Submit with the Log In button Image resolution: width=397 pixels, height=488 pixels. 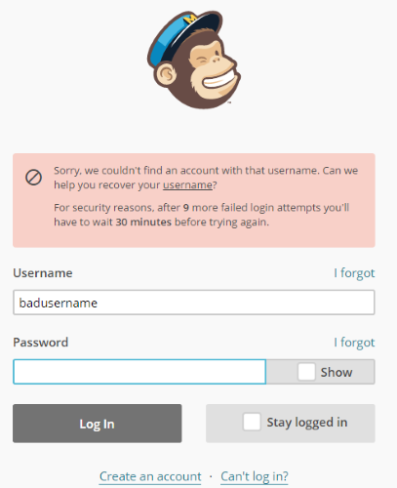click(98, 424)
